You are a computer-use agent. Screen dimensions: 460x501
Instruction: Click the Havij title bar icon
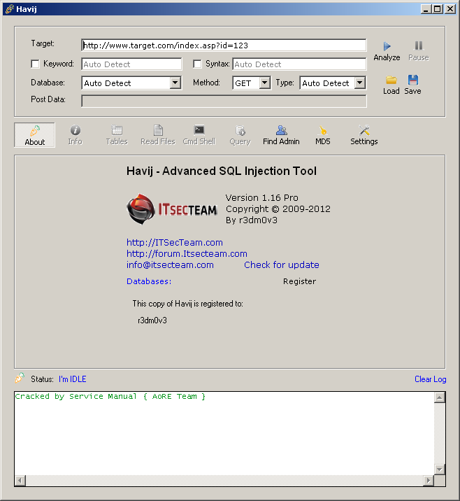point(10,9)
